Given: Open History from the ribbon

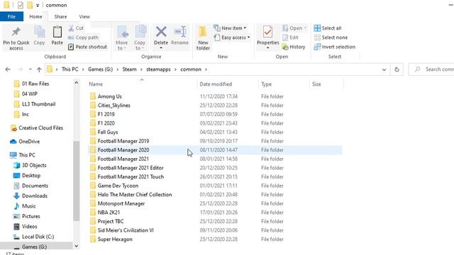Looking at the screenshot, I should click(x=294, y=47).
